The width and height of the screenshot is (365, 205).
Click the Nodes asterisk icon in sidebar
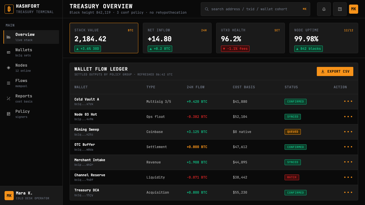(x=9, y=68)
